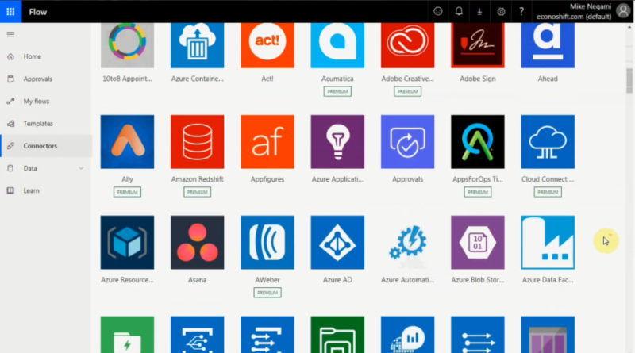Open the Azure Resource Manager cube icon

[x=127, y=243]
